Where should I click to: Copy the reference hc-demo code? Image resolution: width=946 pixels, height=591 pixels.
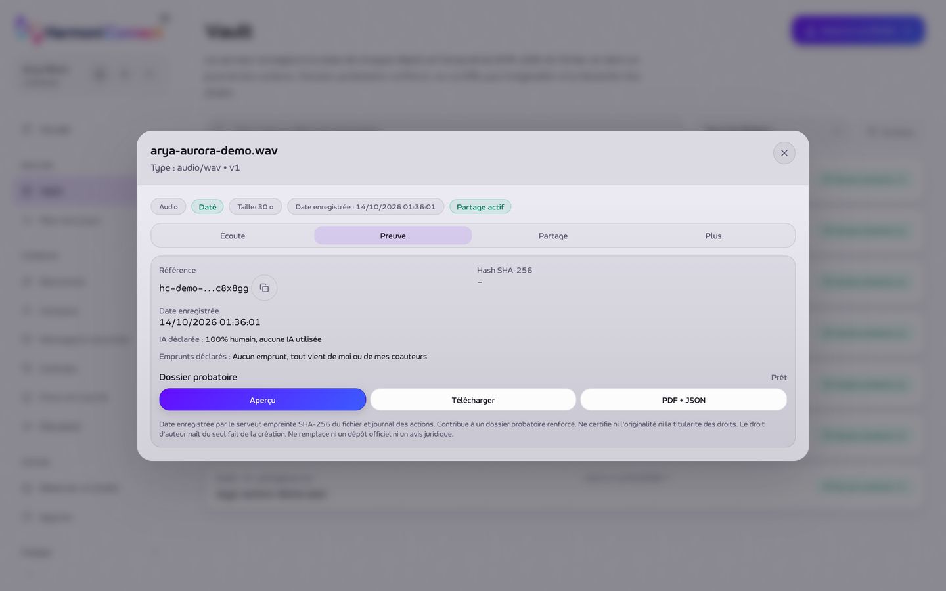pos(264,288)
